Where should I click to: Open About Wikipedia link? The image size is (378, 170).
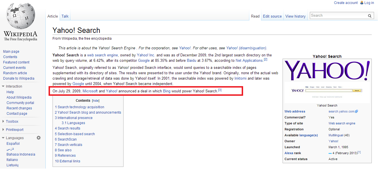coord(19,97)
